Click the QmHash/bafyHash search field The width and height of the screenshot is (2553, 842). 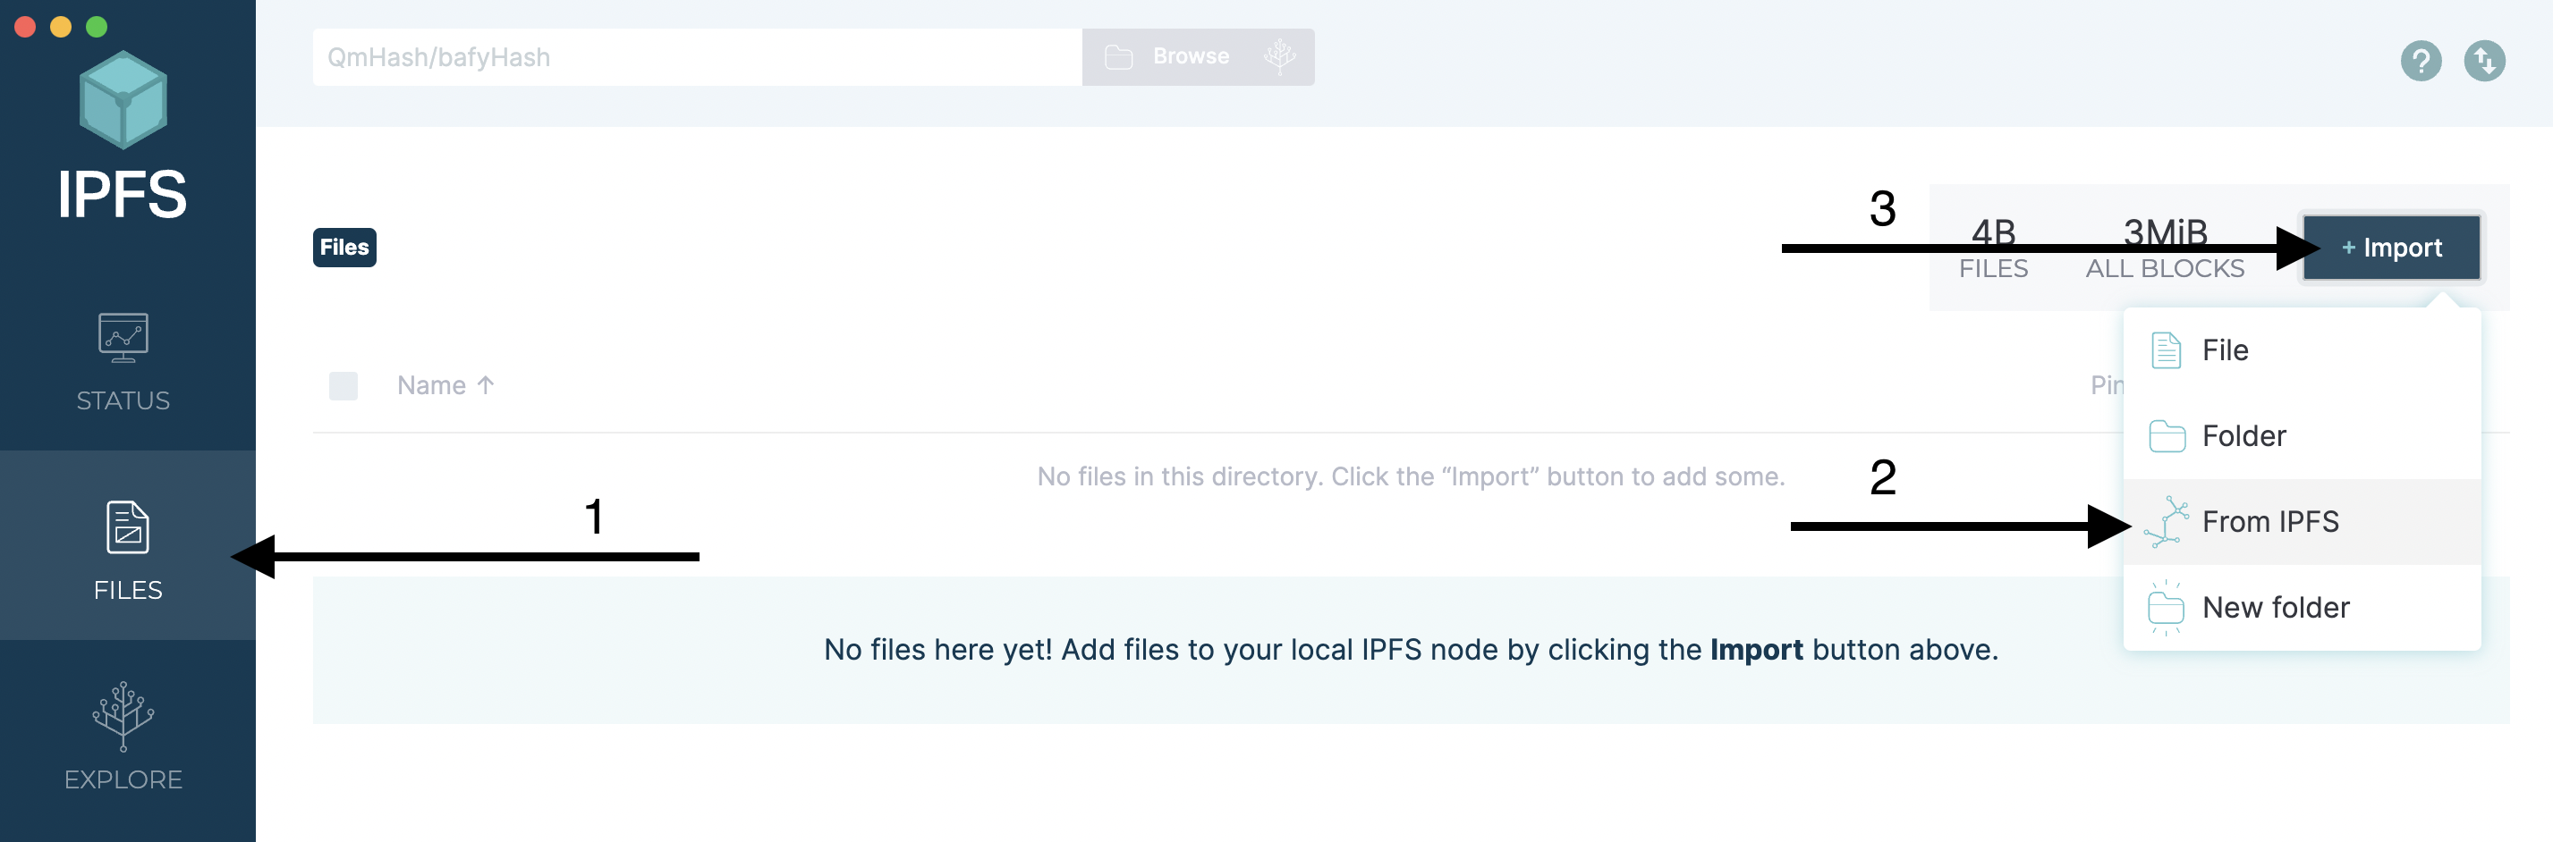click(x=694, y=56)
